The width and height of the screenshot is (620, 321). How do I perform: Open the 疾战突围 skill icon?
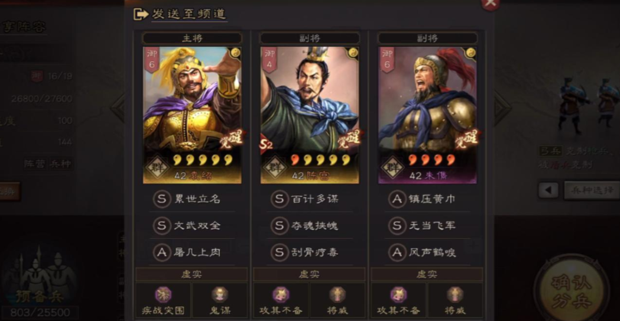pyautogui.click(x=163, y=294)
